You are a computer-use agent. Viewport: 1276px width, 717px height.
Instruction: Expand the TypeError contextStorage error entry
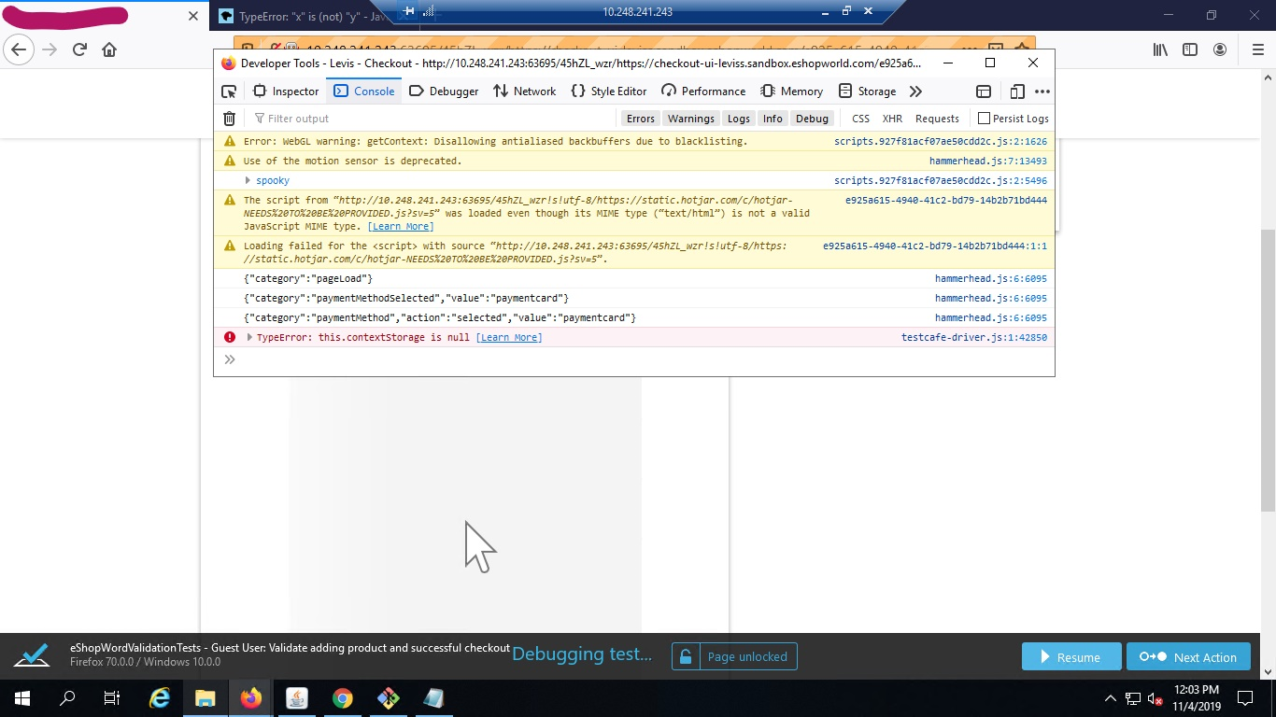[249, 337]
